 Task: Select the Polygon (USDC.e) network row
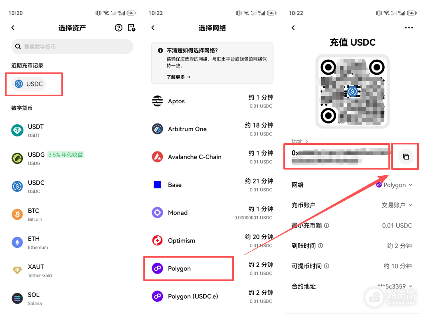(x=212, y=296)
